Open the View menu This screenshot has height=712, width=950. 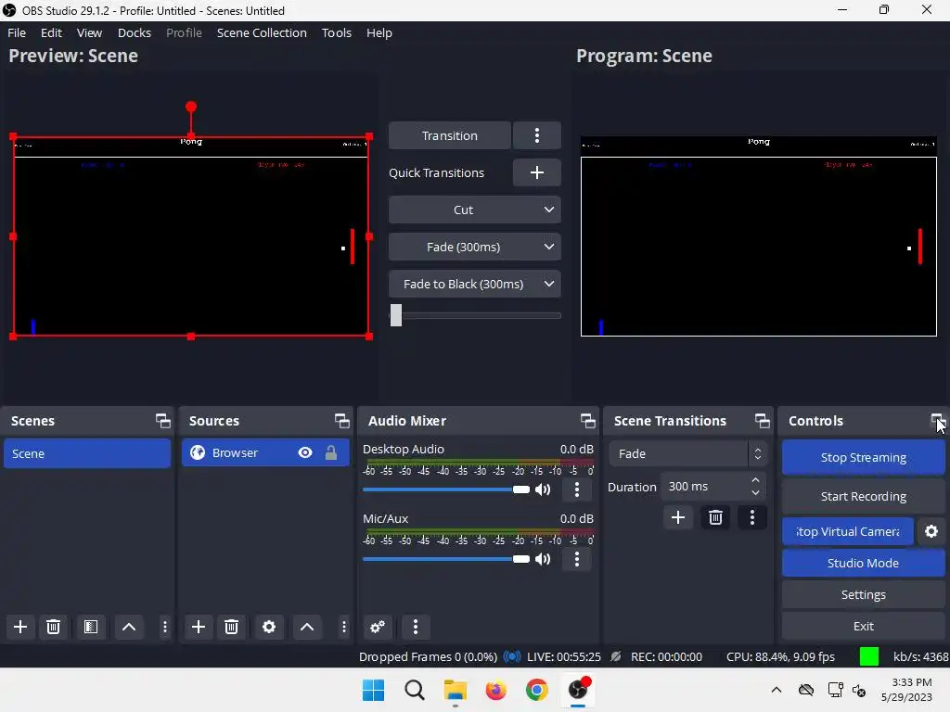pyautogui.click(x=89, y=32)
